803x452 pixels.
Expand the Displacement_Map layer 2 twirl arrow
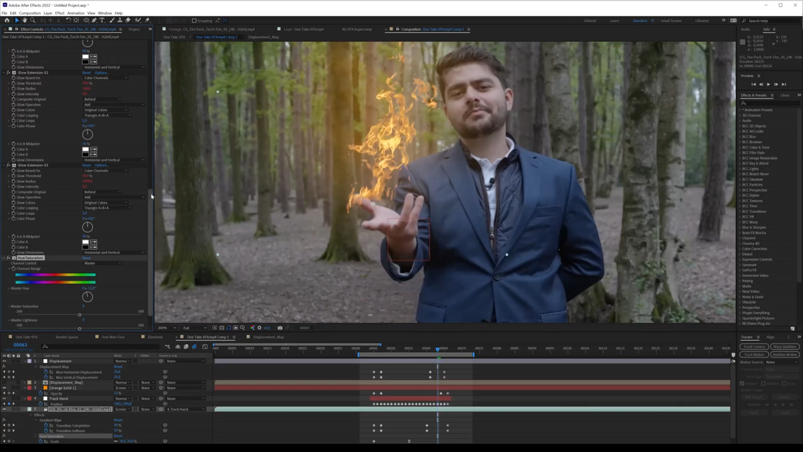pos(25,383)
